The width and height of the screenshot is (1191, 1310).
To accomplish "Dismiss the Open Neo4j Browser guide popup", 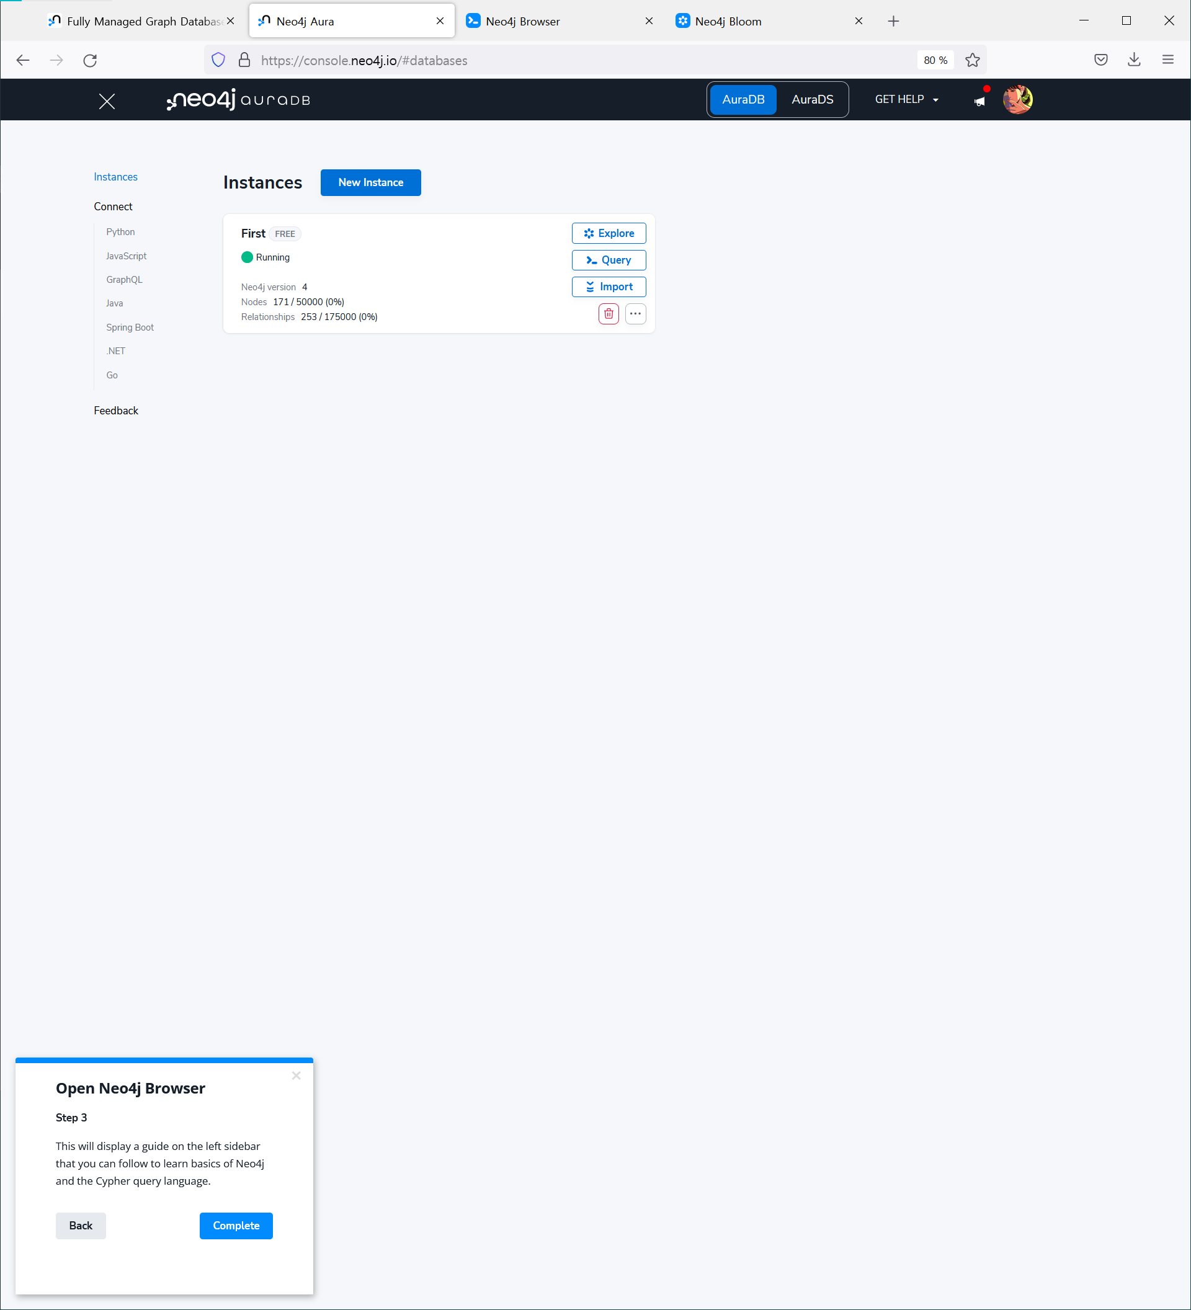I will pos(297,1076).
